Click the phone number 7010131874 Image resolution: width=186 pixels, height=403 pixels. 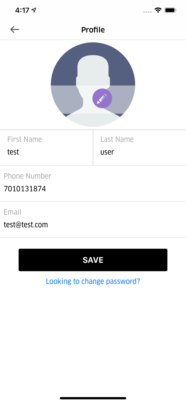point(25,189)
